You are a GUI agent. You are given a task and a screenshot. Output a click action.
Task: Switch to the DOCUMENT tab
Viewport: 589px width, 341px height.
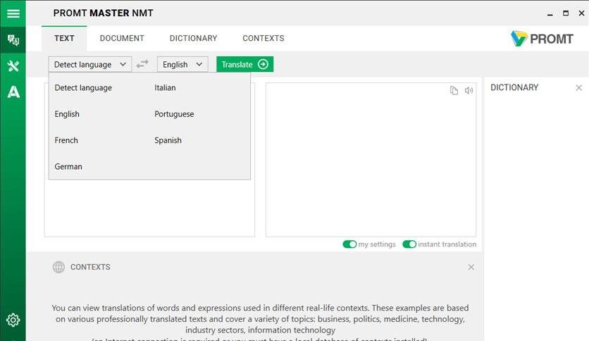tap(122, 38)
